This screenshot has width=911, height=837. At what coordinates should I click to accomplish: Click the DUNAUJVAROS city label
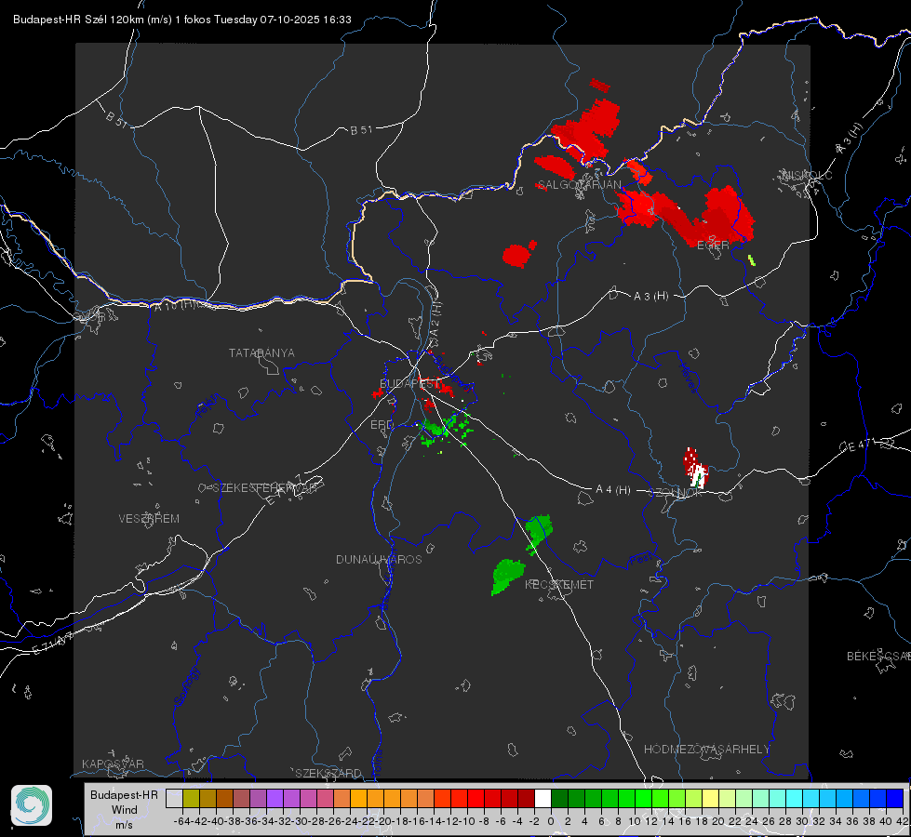pyautogui.click(x=379, y=559)
